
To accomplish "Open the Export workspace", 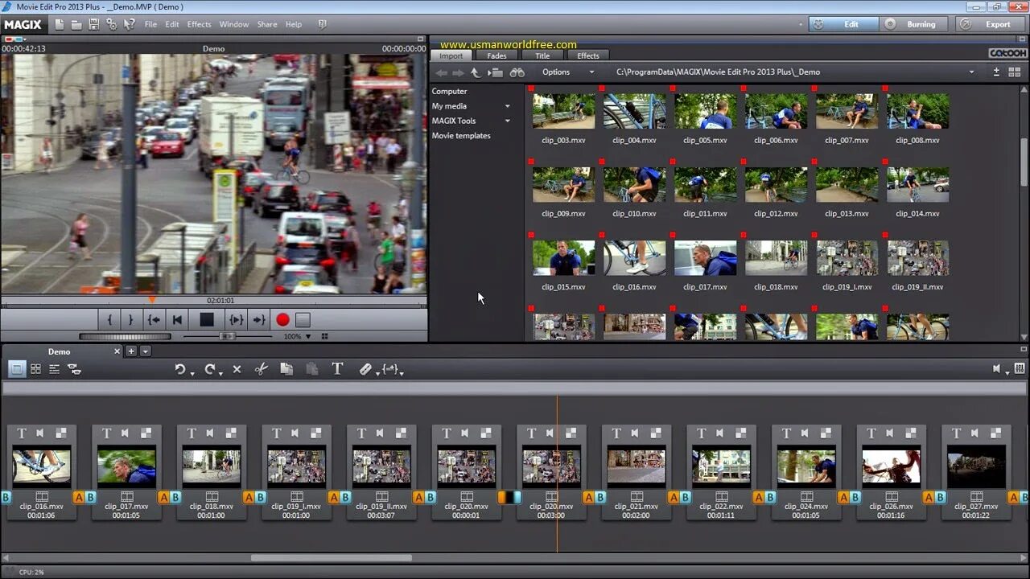I will [991, 24].
